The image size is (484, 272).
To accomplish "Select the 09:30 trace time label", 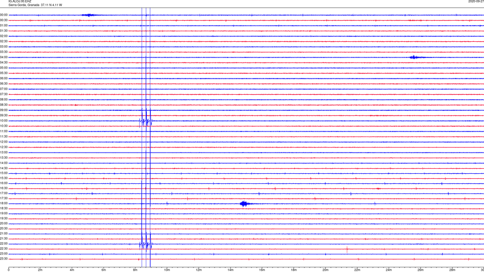I will click(4, 115).
